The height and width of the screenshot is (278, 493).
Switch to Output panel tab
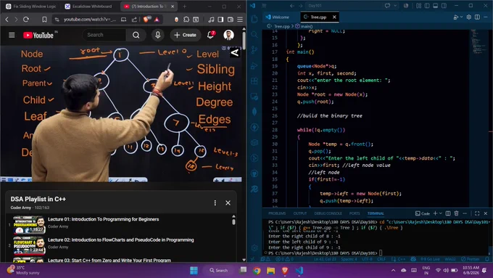pos(300,213)
